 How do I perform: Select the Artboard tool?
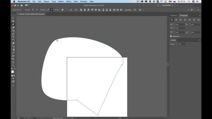tap(13, 62)
